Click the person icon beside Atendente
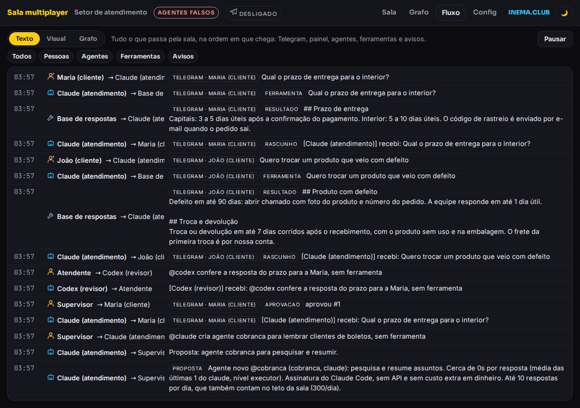580x408 pixels. pos(50,272)
